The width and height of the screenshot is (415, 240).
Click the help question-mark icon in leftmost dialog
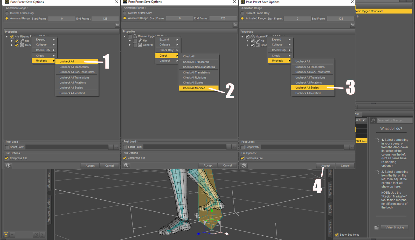(x=8, y=166)
